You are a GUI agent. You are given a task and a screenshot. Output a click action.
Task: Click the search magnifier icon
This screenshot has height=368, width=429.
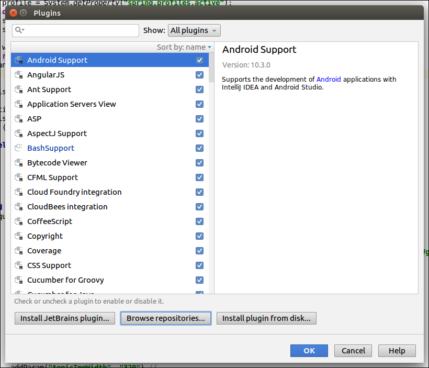pos(19,30)
